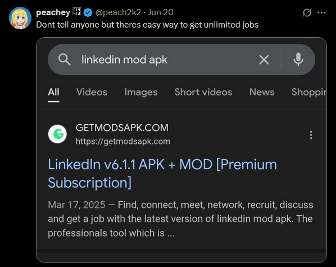336x267 pixels.
Task: Open result's three-dot vertical menu
Action: pyautogui.click(x=311, y=135)
